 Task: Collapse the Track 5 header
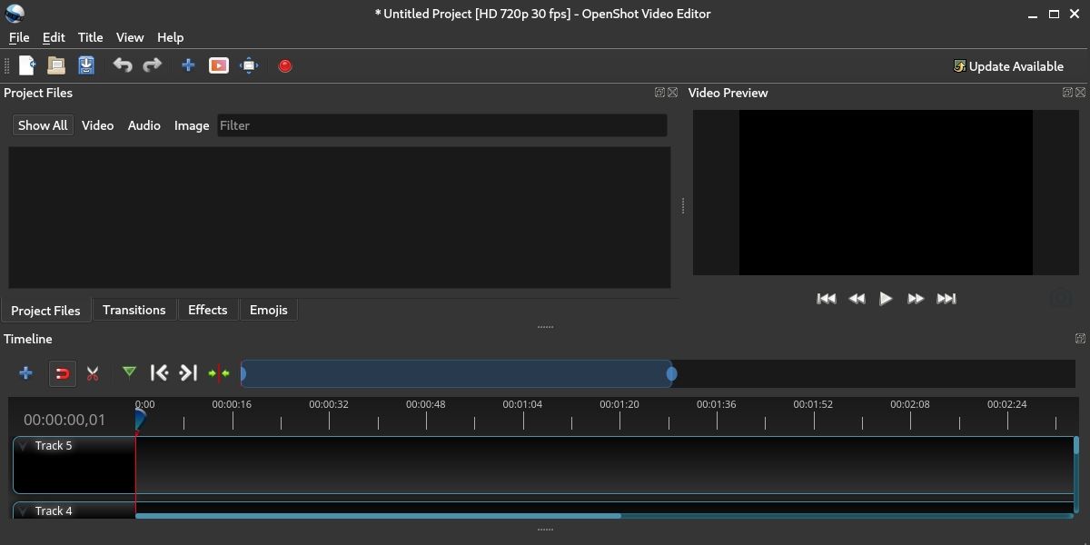[x=22, y=445]
